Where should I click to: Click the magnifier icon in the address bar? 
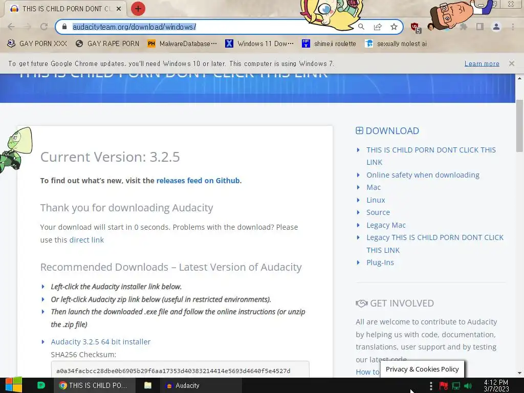pyautogui.click(x=361, y=27)
